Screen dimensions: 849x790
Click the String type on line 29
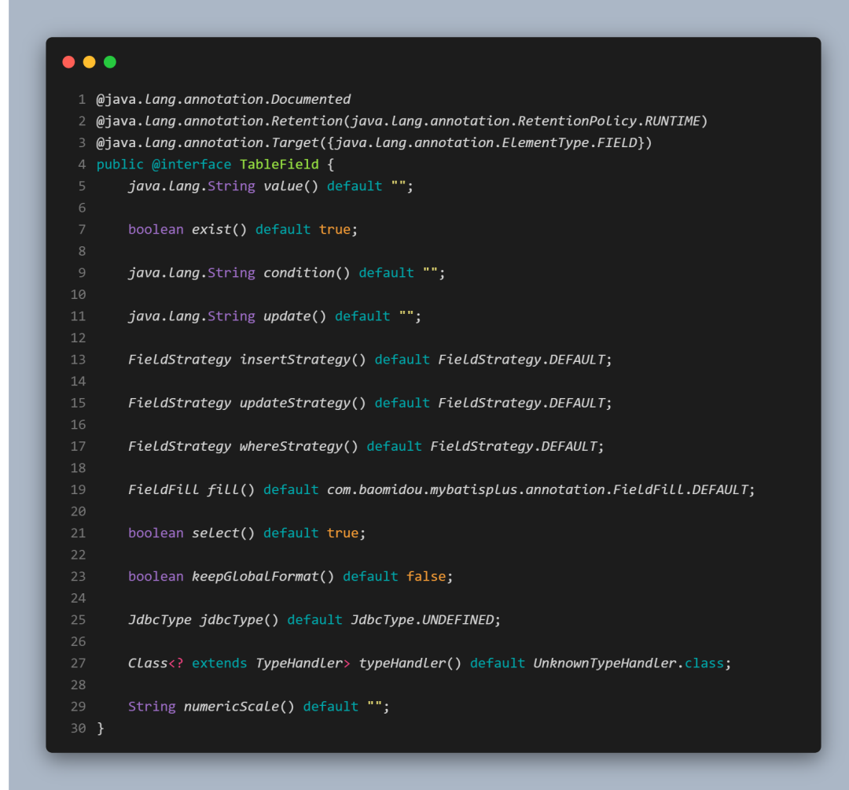[153, 707]
